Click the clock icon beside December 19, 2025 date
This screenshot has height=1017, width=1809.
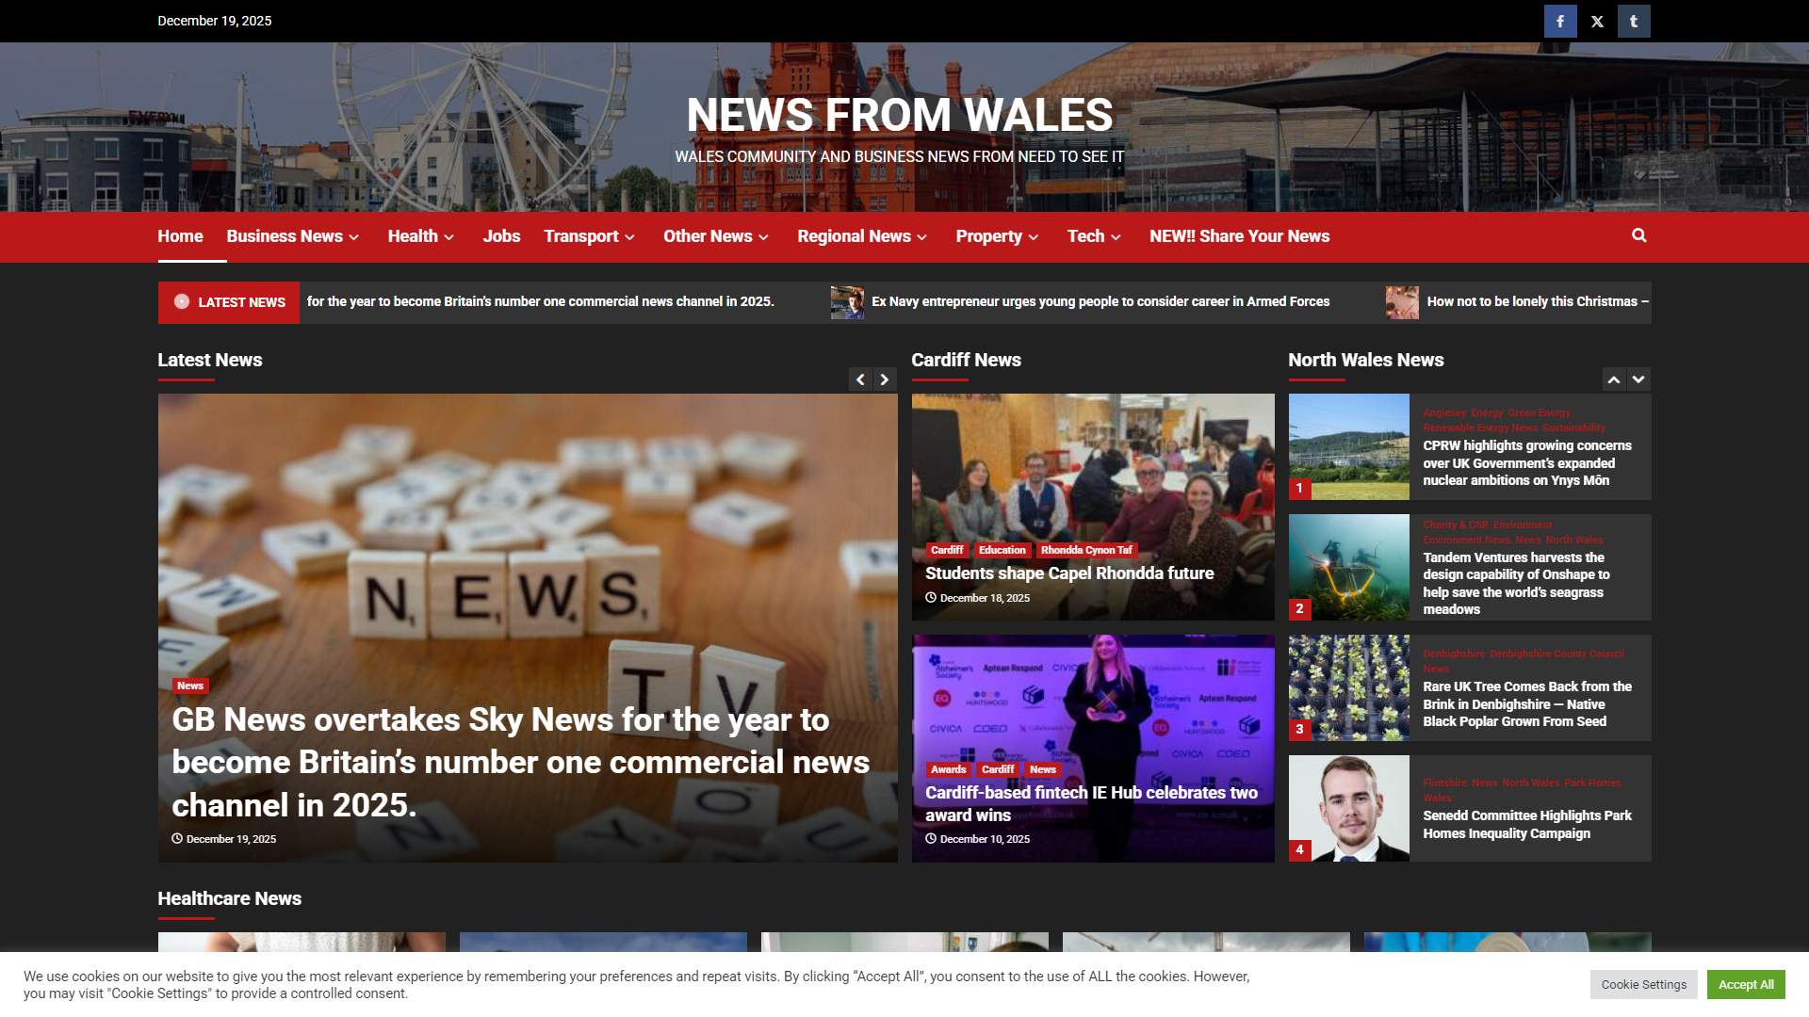[176, 838]
